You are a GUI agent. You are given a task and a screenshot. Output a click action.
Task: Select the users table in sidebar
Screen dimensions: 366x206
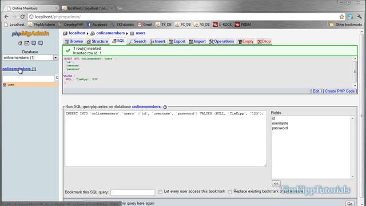[x=11, y=85]
